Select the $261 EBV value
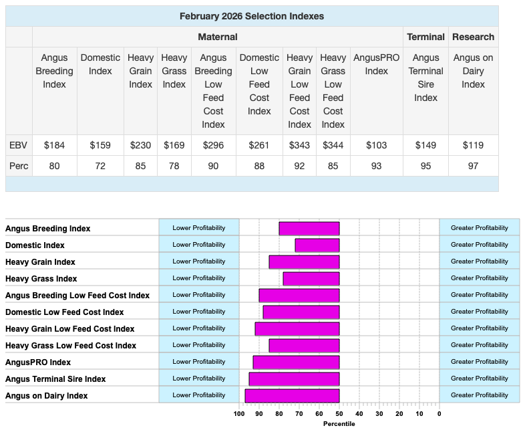The image size is (527, 430). [x=259, y=145]
